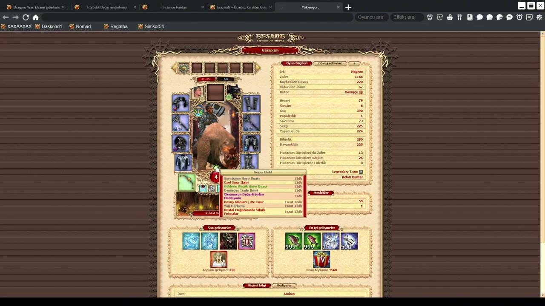Image resolution: width=545 pixels, height=306 pixels.
Task: Click the Kristal Mağarası location image
Action: point(198,203)
